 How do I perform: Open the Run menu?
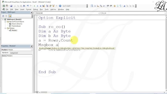point(41,9)
